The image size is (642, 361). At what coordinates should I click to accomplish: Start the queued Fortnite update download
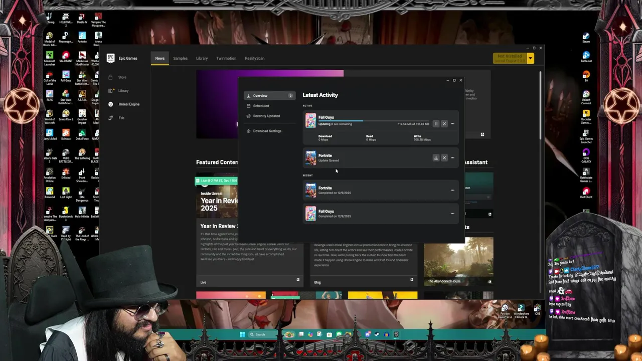tap(436, 158)
